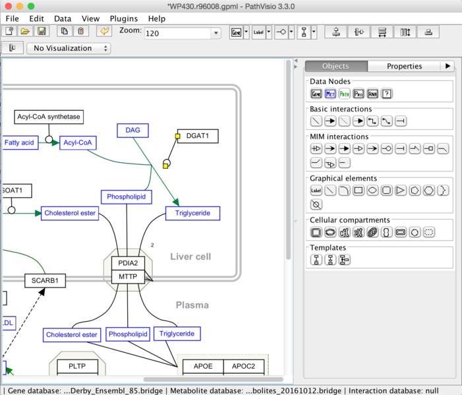The height and width of the screenshot is (395, 462).
Task: Choose the brace shape in Graphical elements
Action: [443, 191]
